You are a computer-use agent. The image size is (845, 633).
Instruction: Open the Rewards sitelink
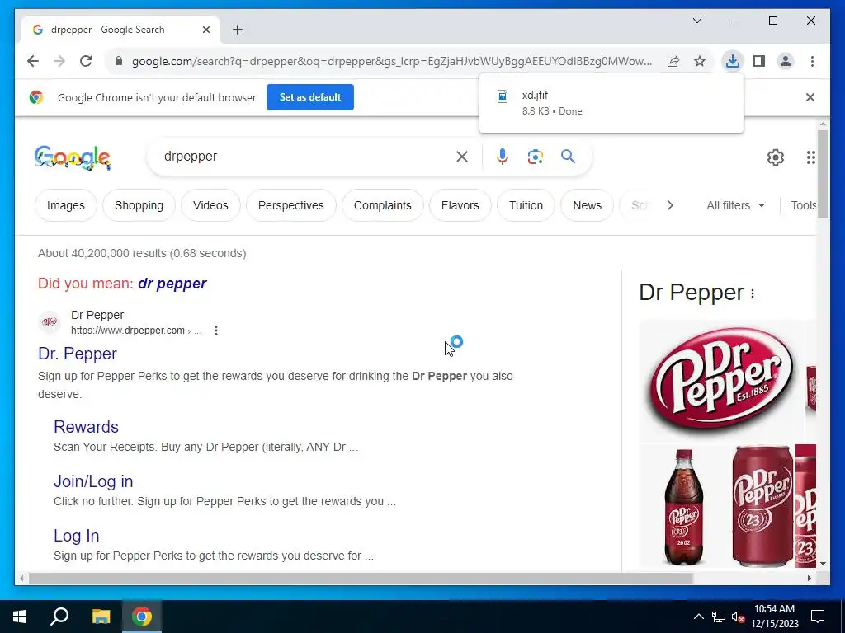coord(86,427)
